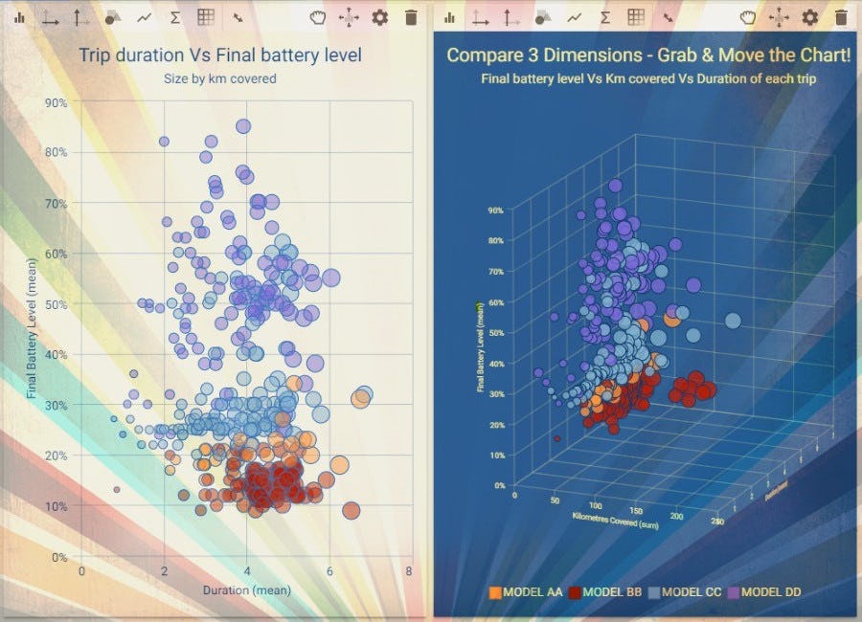Click vertical 'Final Battery Level (mean)' title on 3D chart
Screen dimensions: 862x622
(x=480, y=346)
